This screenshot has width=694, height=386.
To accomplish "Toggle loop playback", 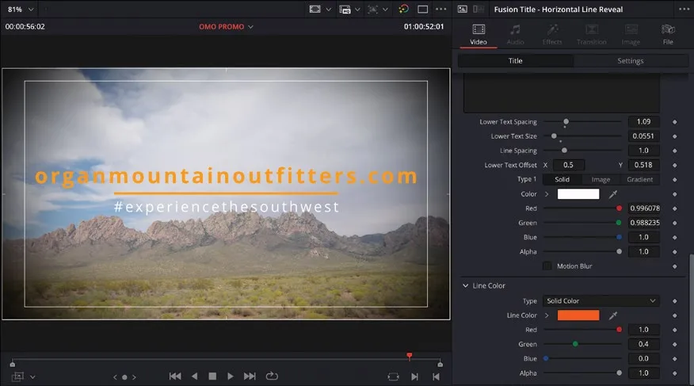I will click(x=272, y=376).
